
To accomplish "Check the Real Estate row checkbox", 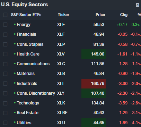I will (5, 113).
